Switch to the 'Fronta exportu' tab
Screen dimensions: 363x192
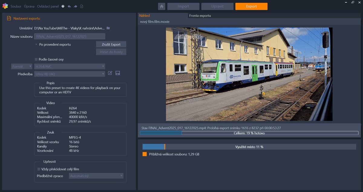[x=200, y=16]
